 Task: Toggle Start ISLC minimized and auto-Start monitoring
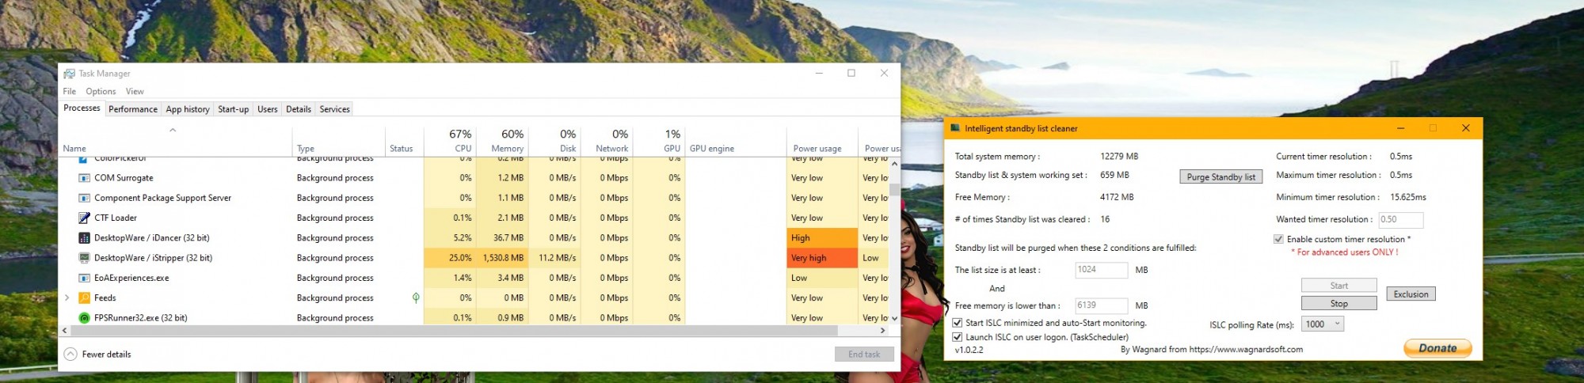click(958, 323)
